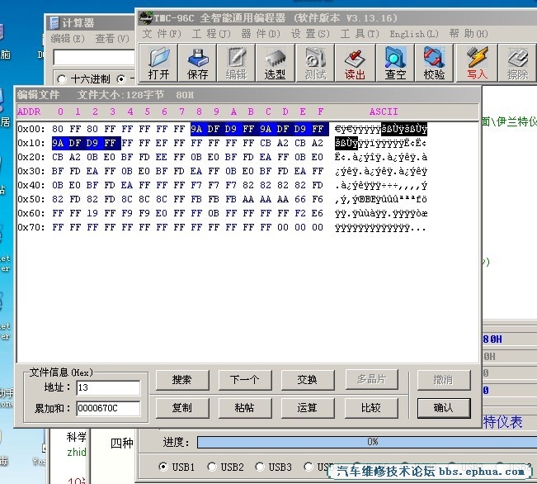Open the 文件(F) menu
537x484 pixels.
click(162, 34)
